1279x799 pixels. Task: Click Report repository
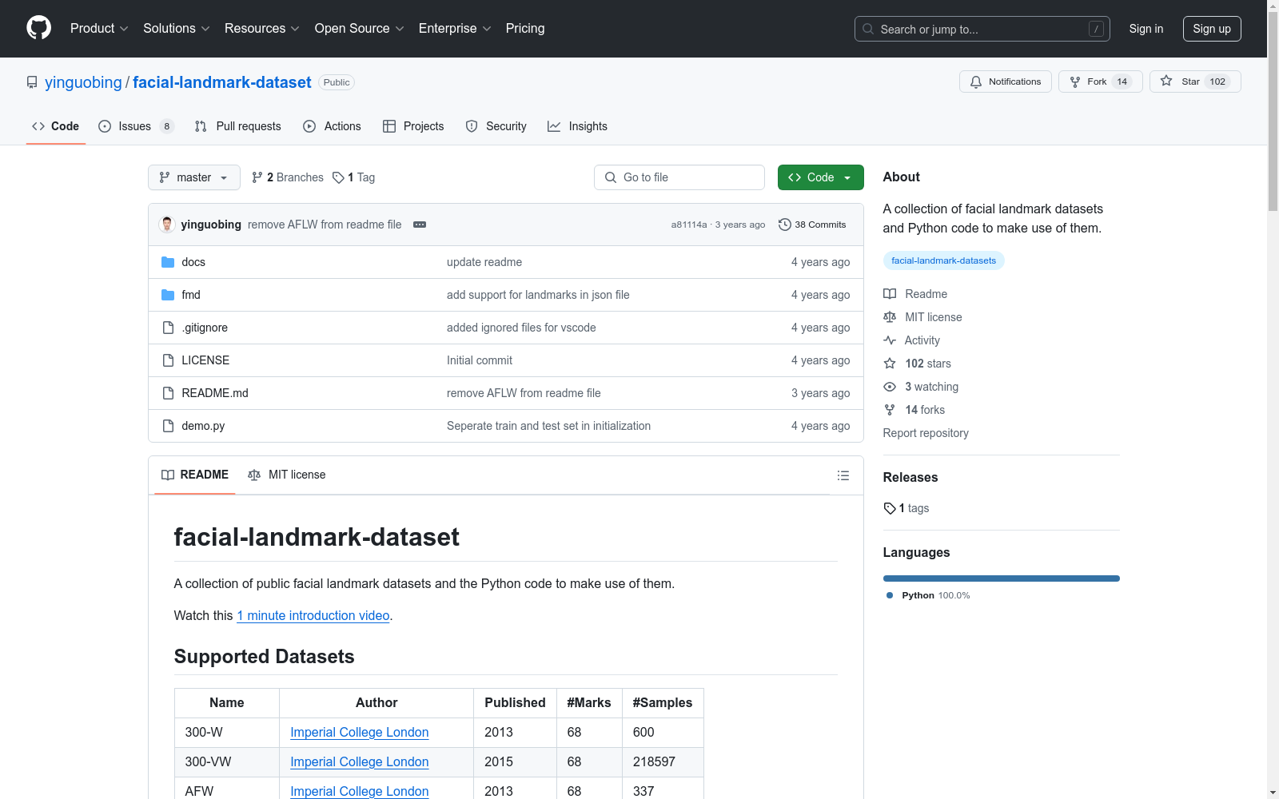point(926,433)
